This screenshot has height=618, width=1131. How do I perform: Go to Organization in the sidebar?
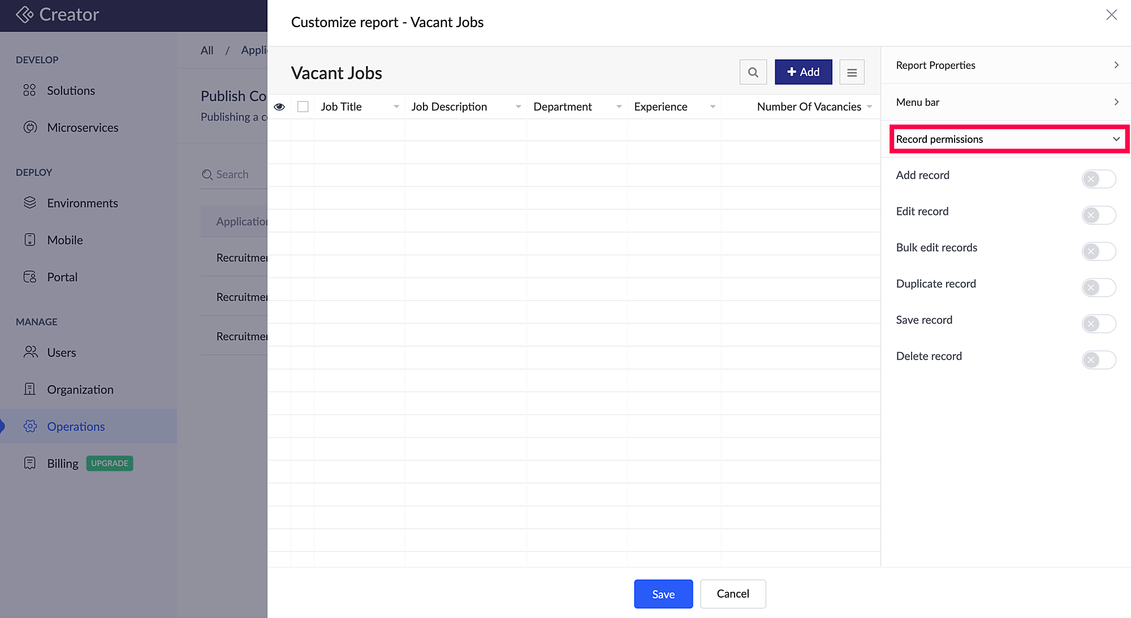(80, 390)
